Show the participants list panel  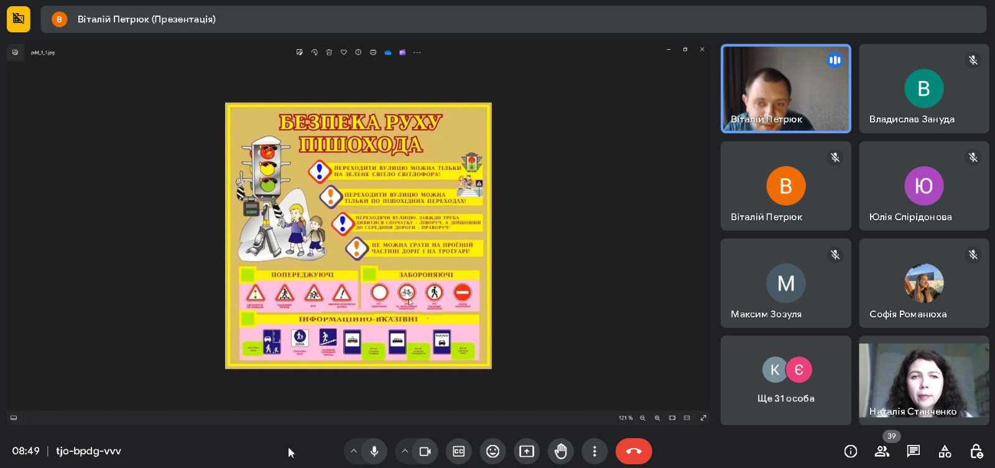pyautogui.click(x=882, y=451)
